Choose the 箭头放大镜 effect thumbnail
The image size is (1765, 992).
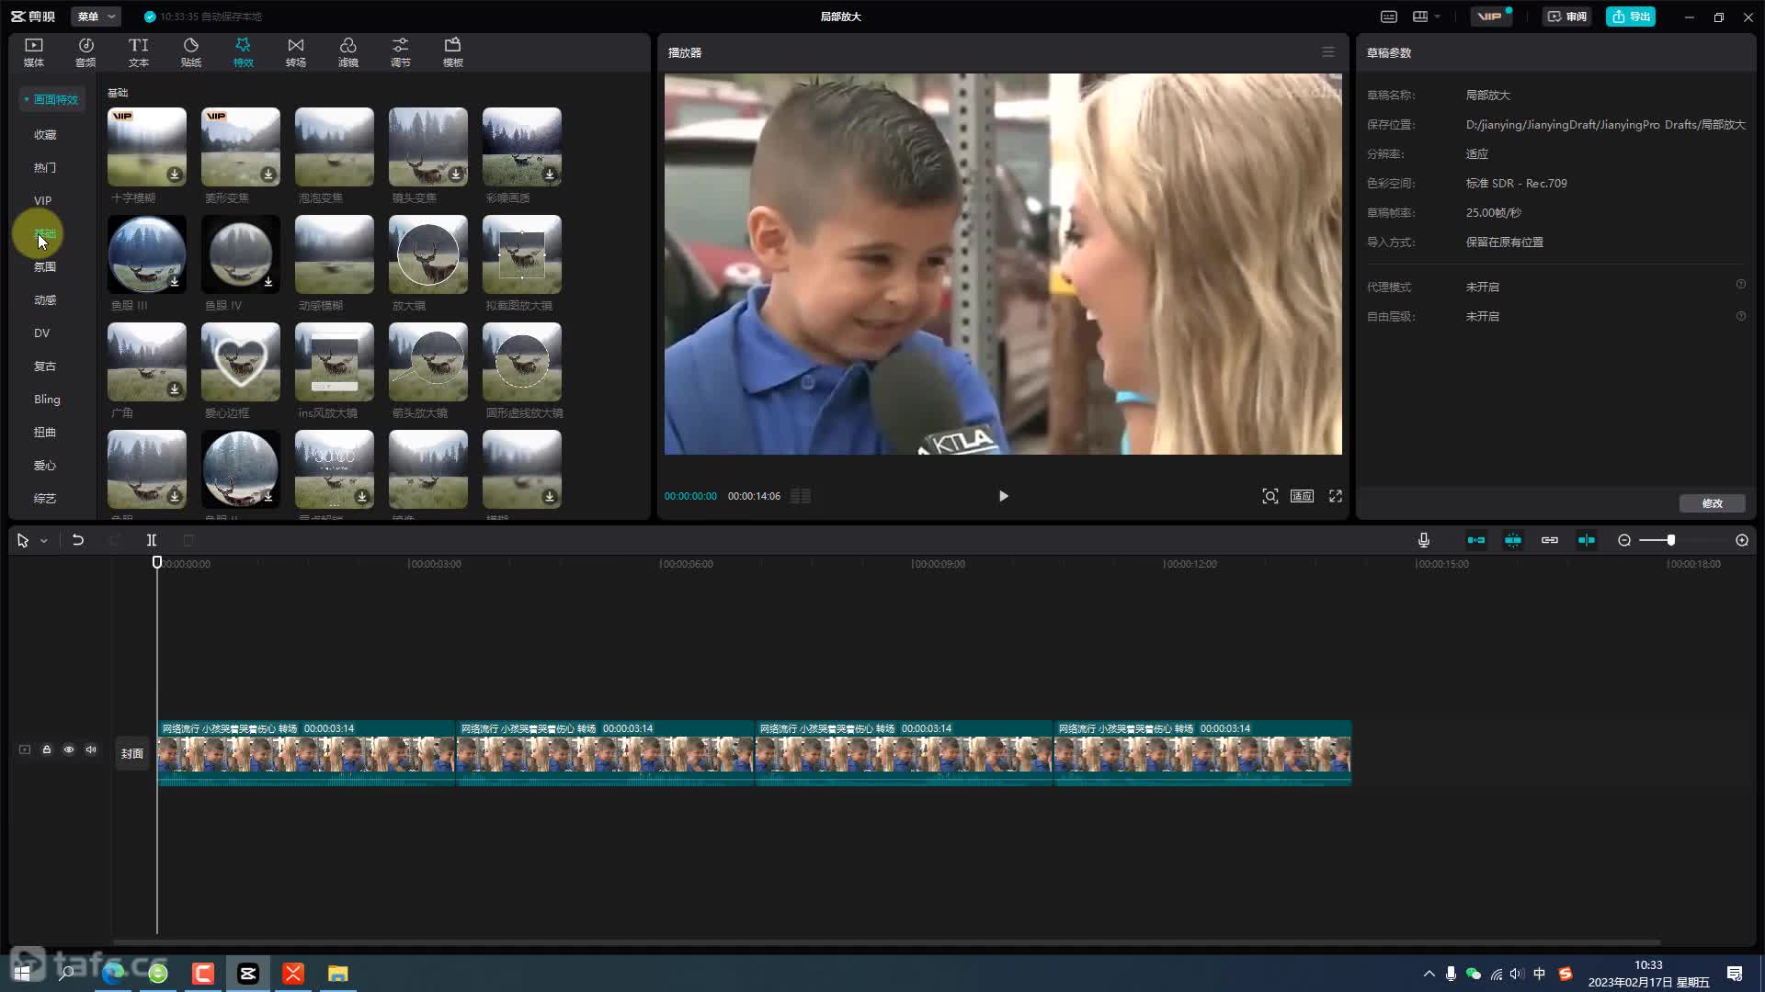coord(428,362)
